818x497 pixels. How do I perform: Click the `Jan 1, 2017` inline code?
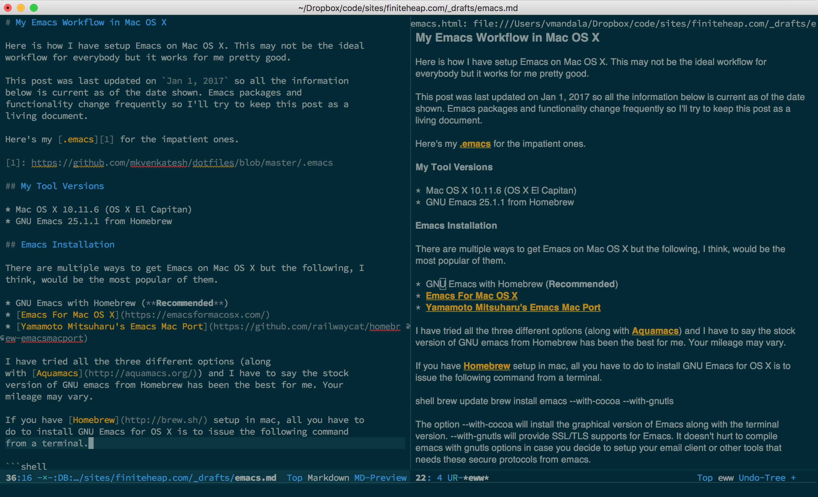click(x=195, y=81)
